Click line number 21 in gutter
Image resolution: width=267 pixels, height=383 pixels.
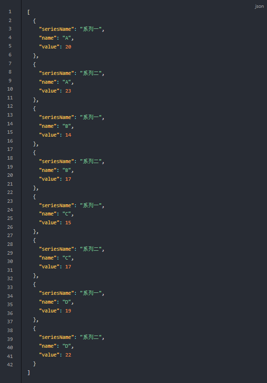(x=10, y=184)
